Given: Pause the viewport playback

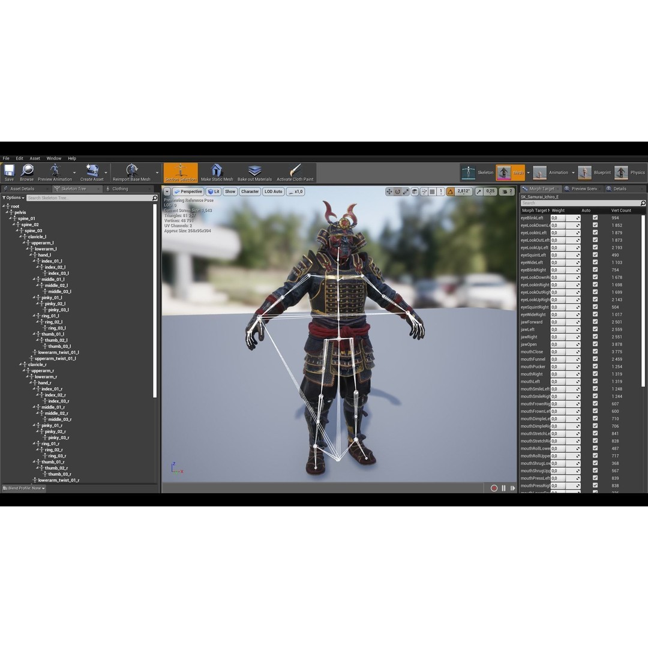Looking at the screenshot, I should pyautogui.click(x=503, y=488).
